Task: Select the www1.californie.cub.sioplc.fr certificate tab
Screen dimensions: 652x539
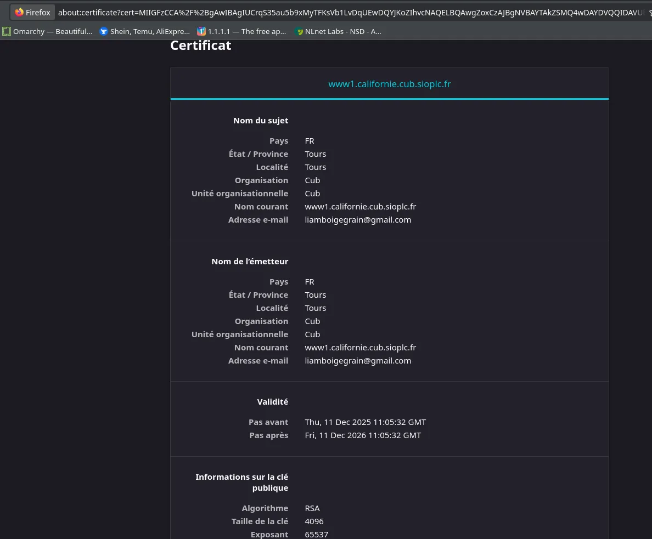Action: click(x=389, y=84)
